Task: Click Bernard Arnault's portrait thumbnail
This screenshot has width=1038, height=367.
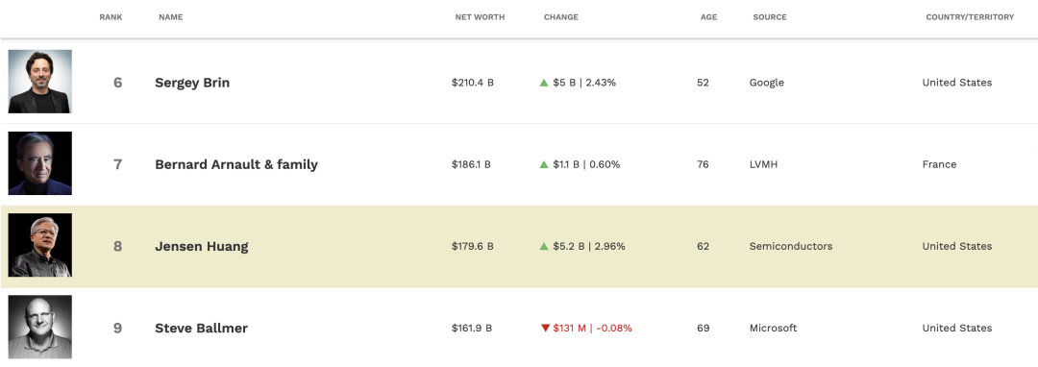Action: coord(39,163)
